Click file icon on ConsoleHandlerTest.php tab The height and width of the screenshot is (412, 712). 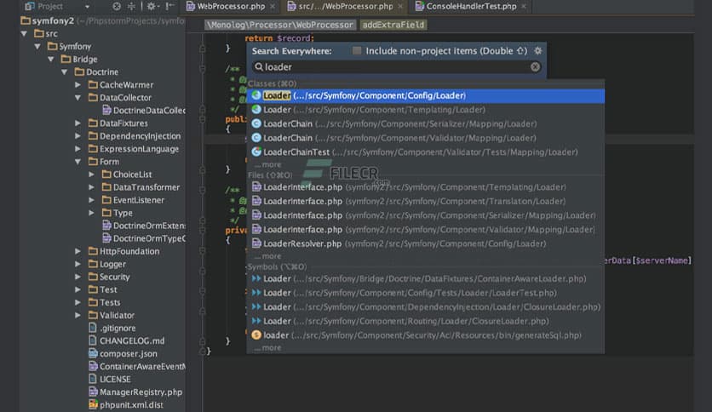[420, 6]
